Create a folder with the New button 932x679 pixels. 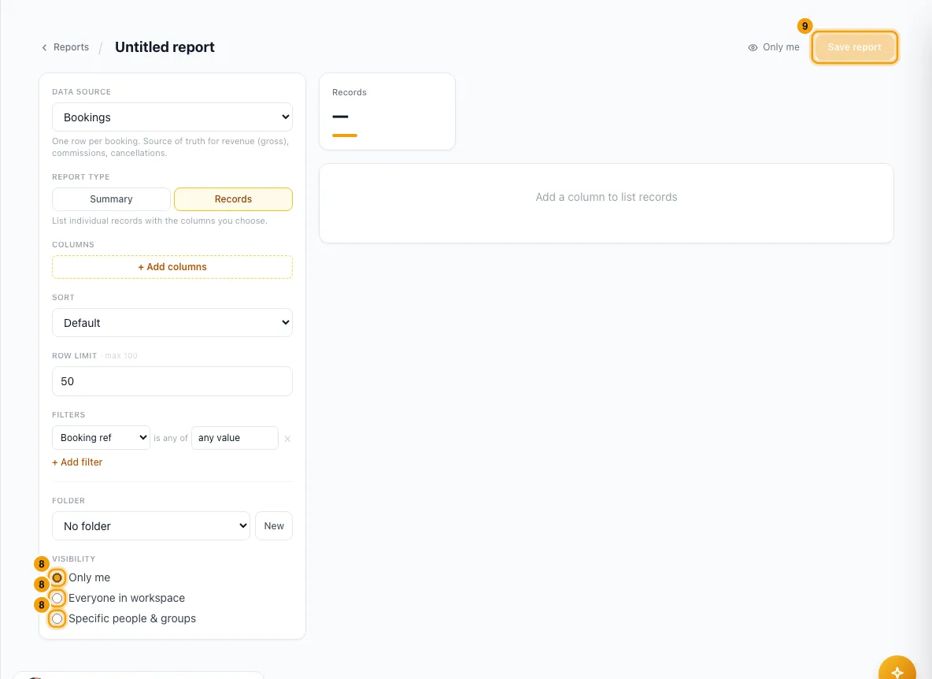coord(274,526)
